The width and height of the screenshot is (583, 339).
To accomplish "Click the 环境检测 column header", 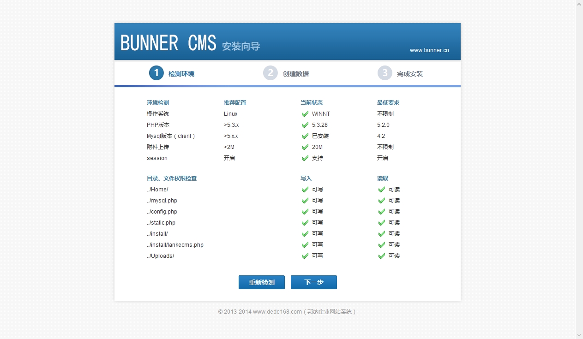I will (x=158, y=103).
